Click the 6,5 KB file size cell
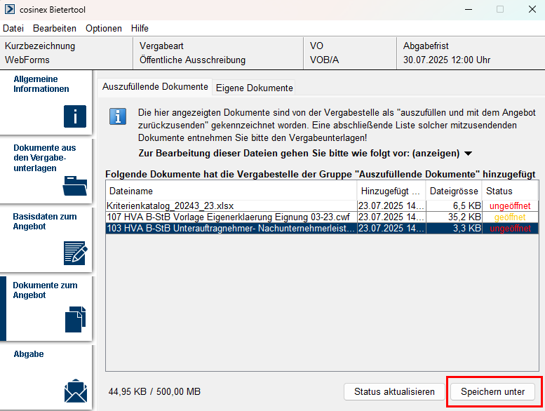 454,205
